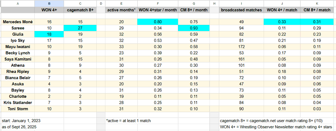Select highlighted cell with value 27
The width and height of the screenshot is (336, 131).
click(x=80, y=28)
